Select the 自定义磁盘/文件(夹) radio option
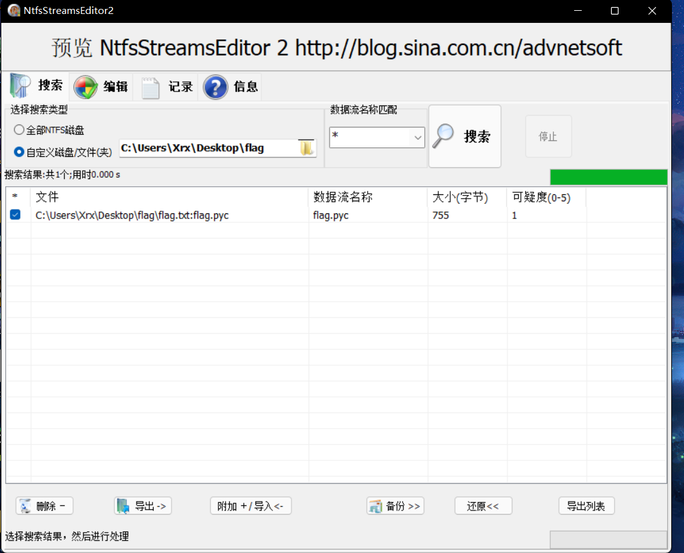Screen dimensions: 684x553 63,152
